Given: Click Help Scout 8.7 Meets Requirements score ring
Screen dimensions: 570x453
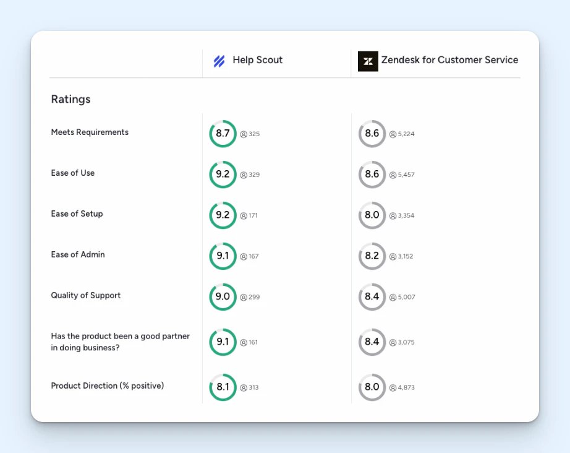Looking at the screenshot, I should pos(223,134).
